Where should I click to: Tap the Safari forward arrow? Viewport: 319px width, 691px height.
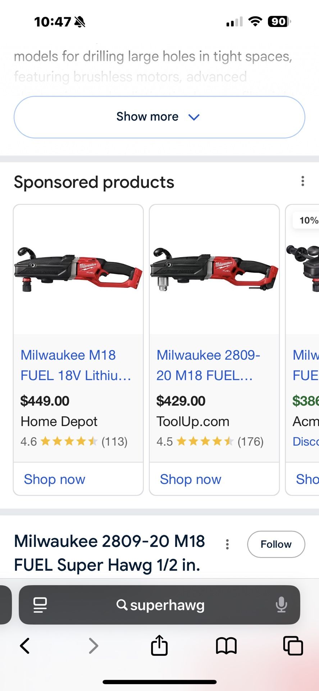[93, 646]
